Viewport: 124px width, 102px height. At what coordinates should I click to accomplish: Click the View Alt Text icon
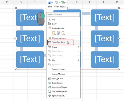tap(50, 79)
